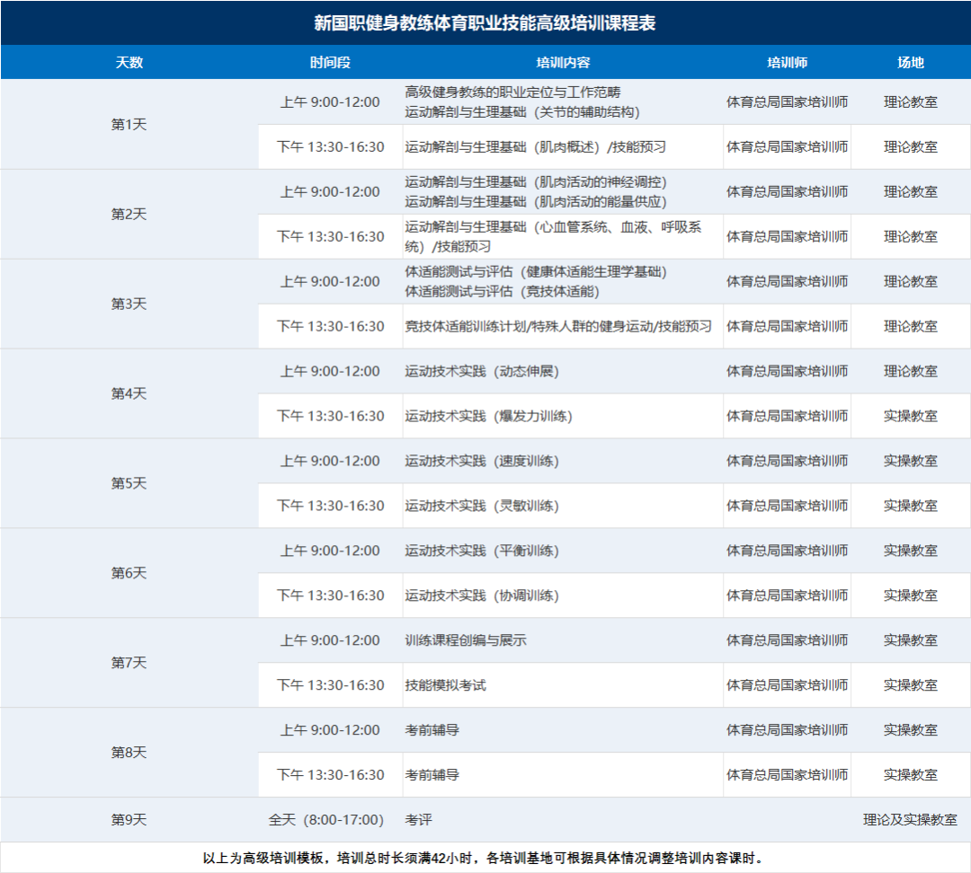Click 体育总局国家培训师 in 肌肉概述 row
Viewport: 971px width, 873px height.
pos(787,146)
